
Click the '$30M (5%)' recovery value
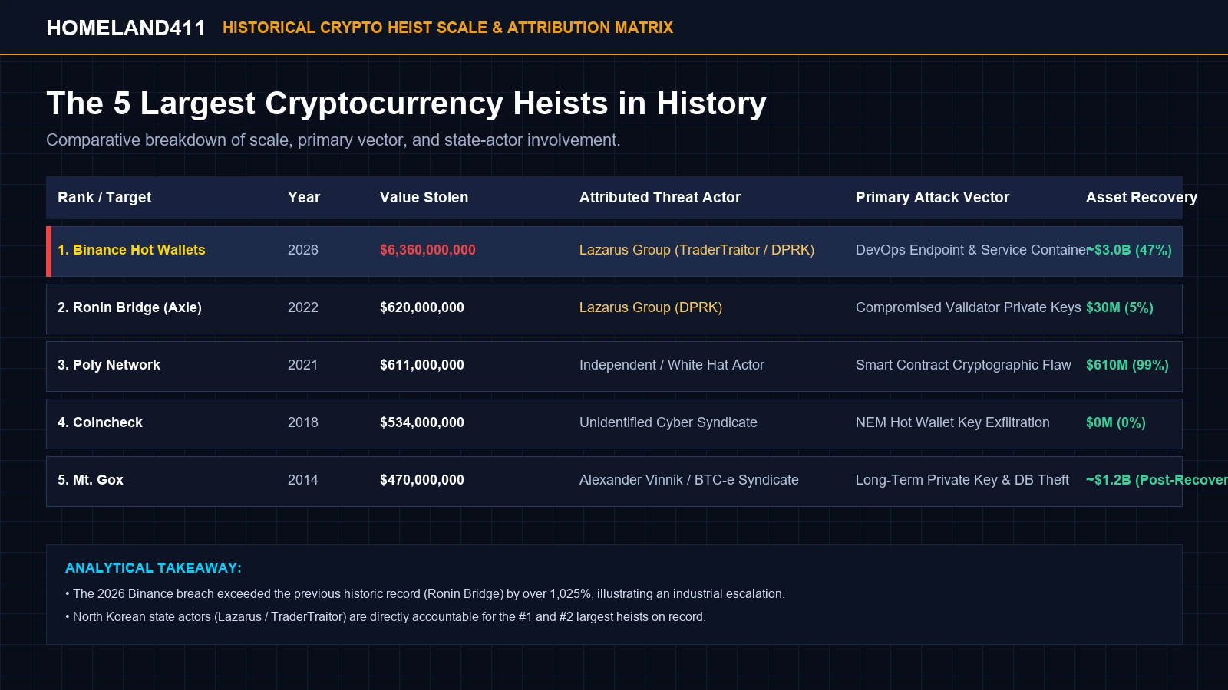tap(1120, 307)
